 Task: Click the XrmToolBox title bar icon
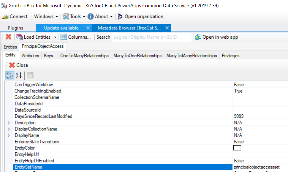(x=4, y=5)
